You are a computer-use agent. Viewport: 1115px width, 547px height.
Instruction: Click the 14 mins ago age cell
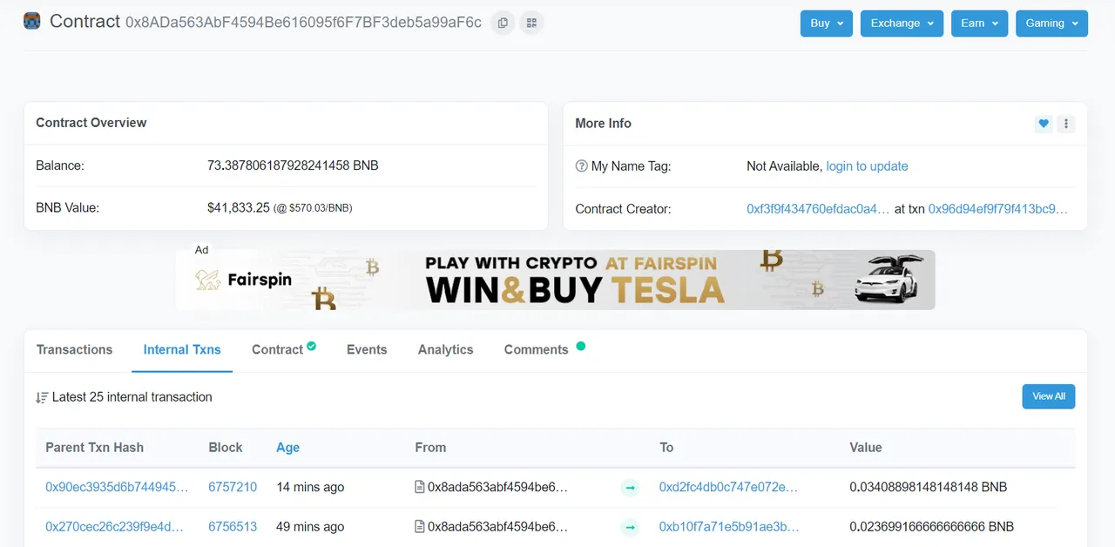tap(310, 487)
